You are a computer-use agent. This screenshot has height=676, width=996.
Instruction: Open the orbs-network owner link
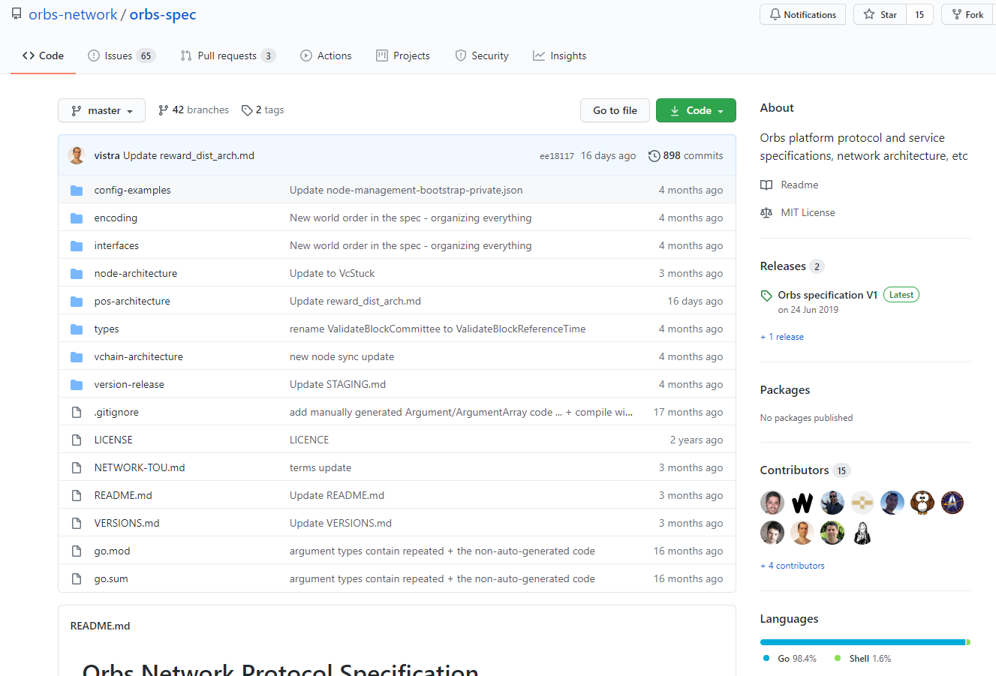[73, 14]
